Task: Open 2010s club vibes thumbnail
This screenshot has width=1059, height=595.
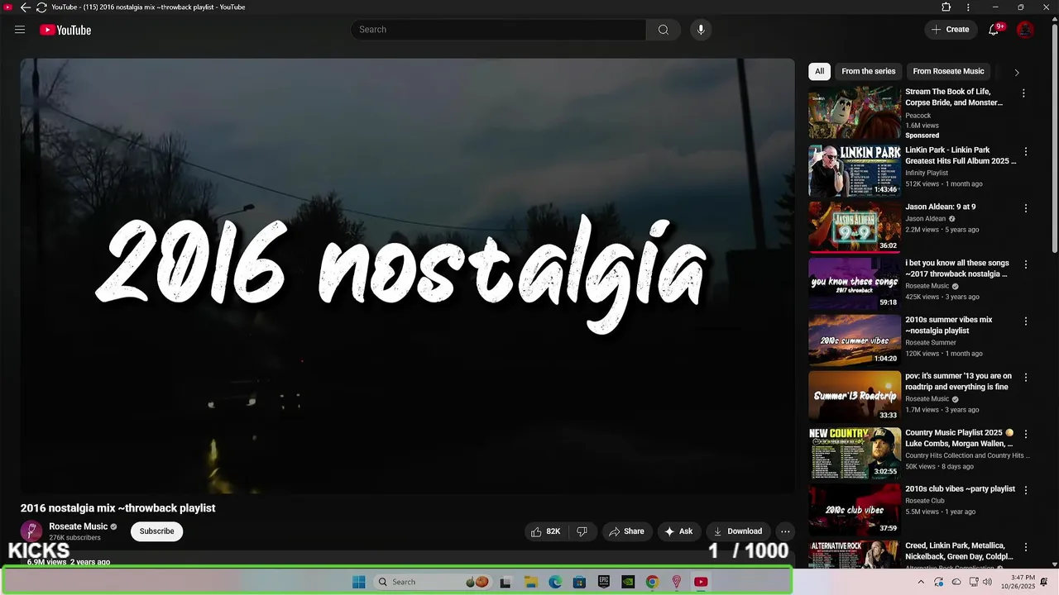Action: pos(855,509)
